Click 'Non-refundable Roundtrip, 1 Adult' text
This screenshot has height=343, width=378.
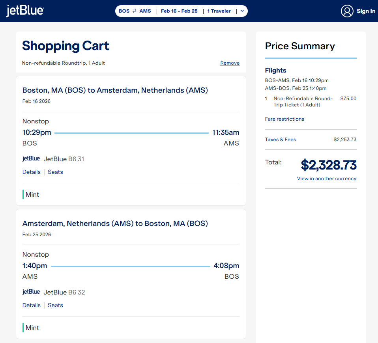64,63
